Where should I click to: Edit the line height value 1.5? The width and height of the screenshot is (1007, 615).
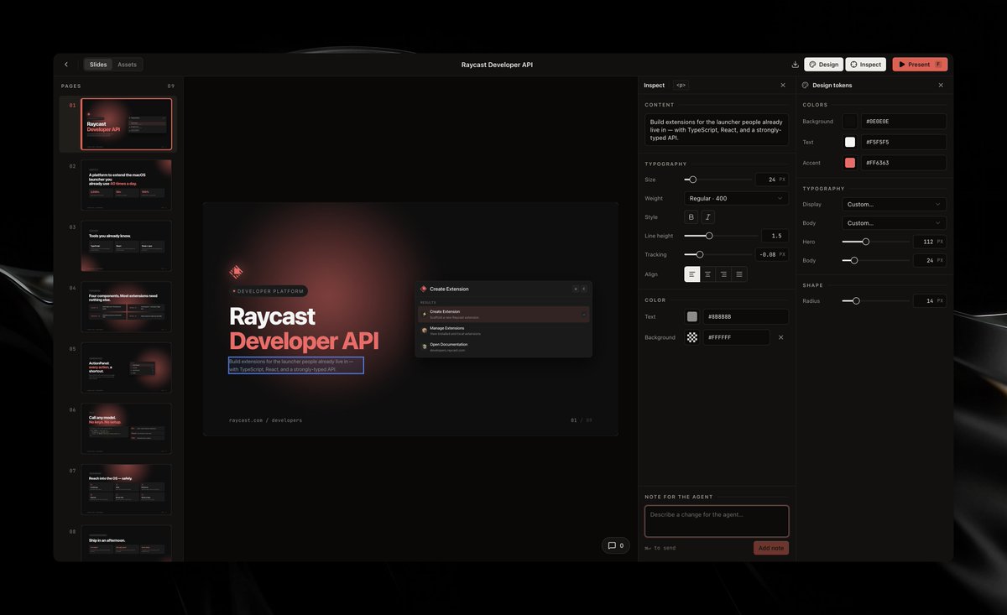click(x=775, y=236)
